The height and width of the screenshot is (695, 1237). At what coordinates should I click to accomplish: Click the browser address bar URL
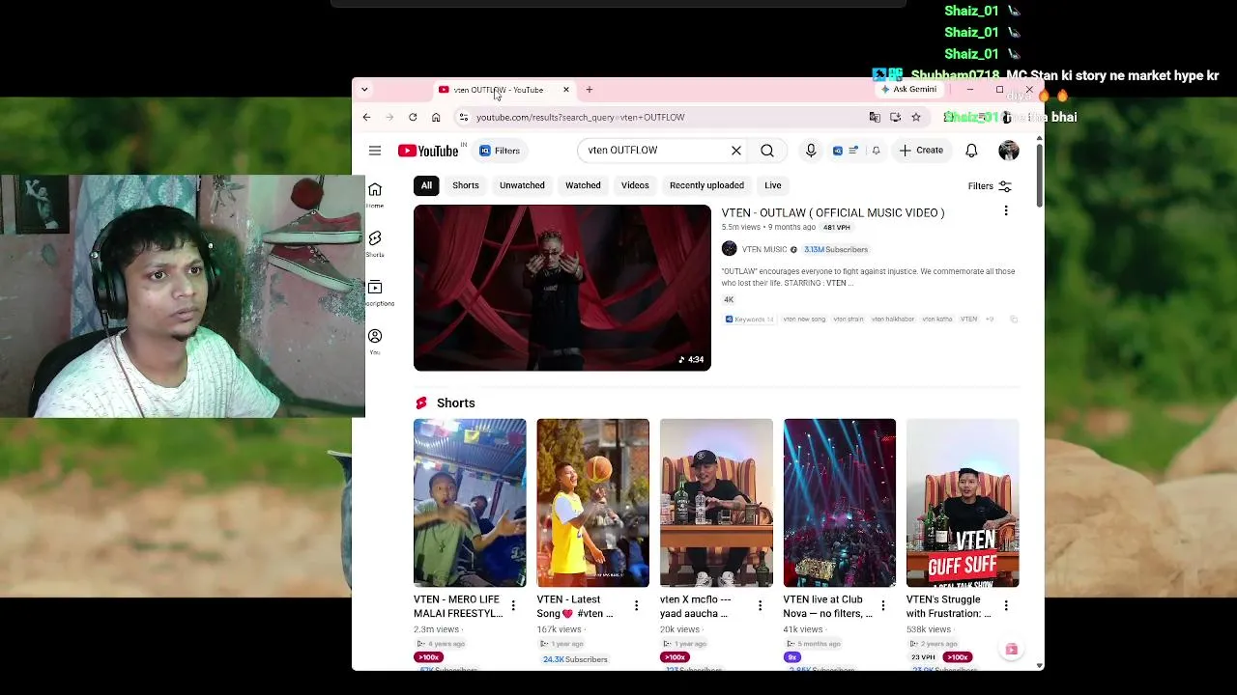click(x=580, y=117)
